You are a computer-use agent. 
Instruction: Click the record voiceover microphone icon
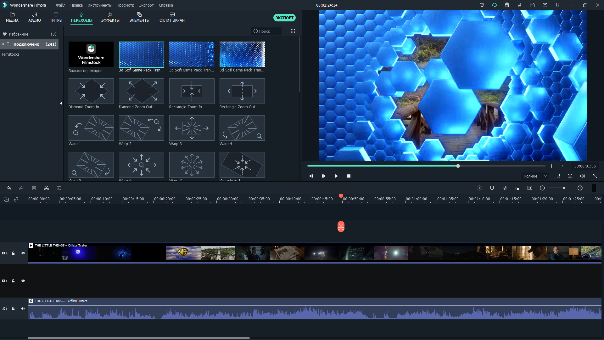(x=505, y=188)
